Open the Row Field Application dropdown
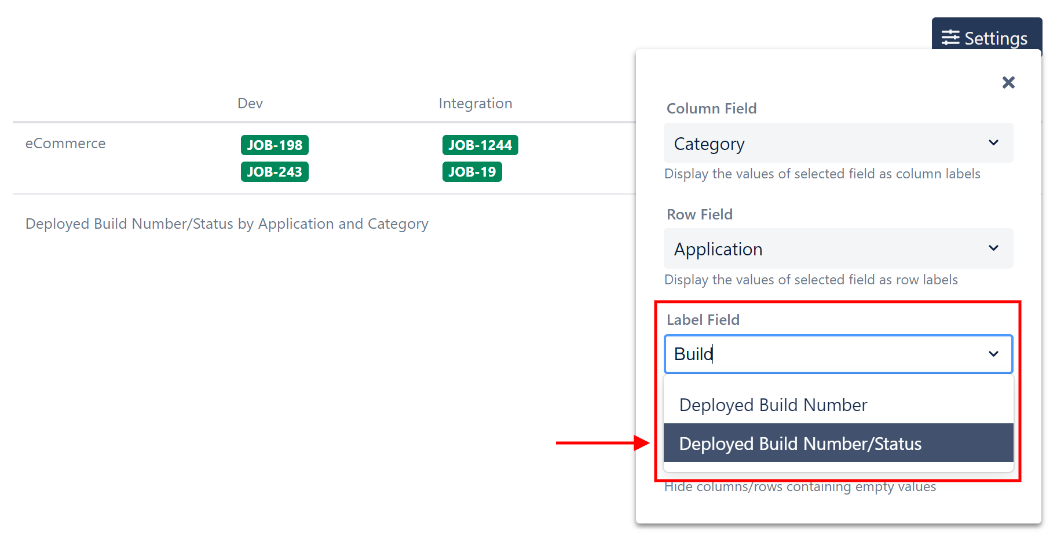The image size is (1057, 542). click(x=828, y=249)
